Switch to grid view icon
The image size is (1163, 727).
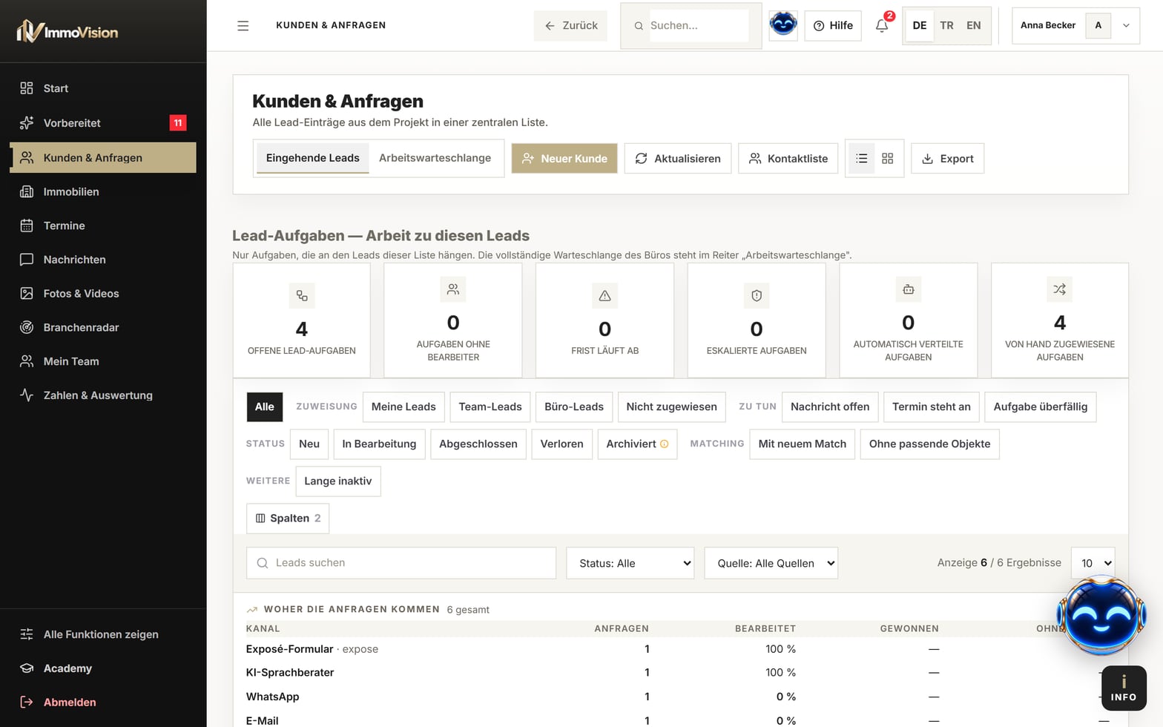tap(887, 158)
